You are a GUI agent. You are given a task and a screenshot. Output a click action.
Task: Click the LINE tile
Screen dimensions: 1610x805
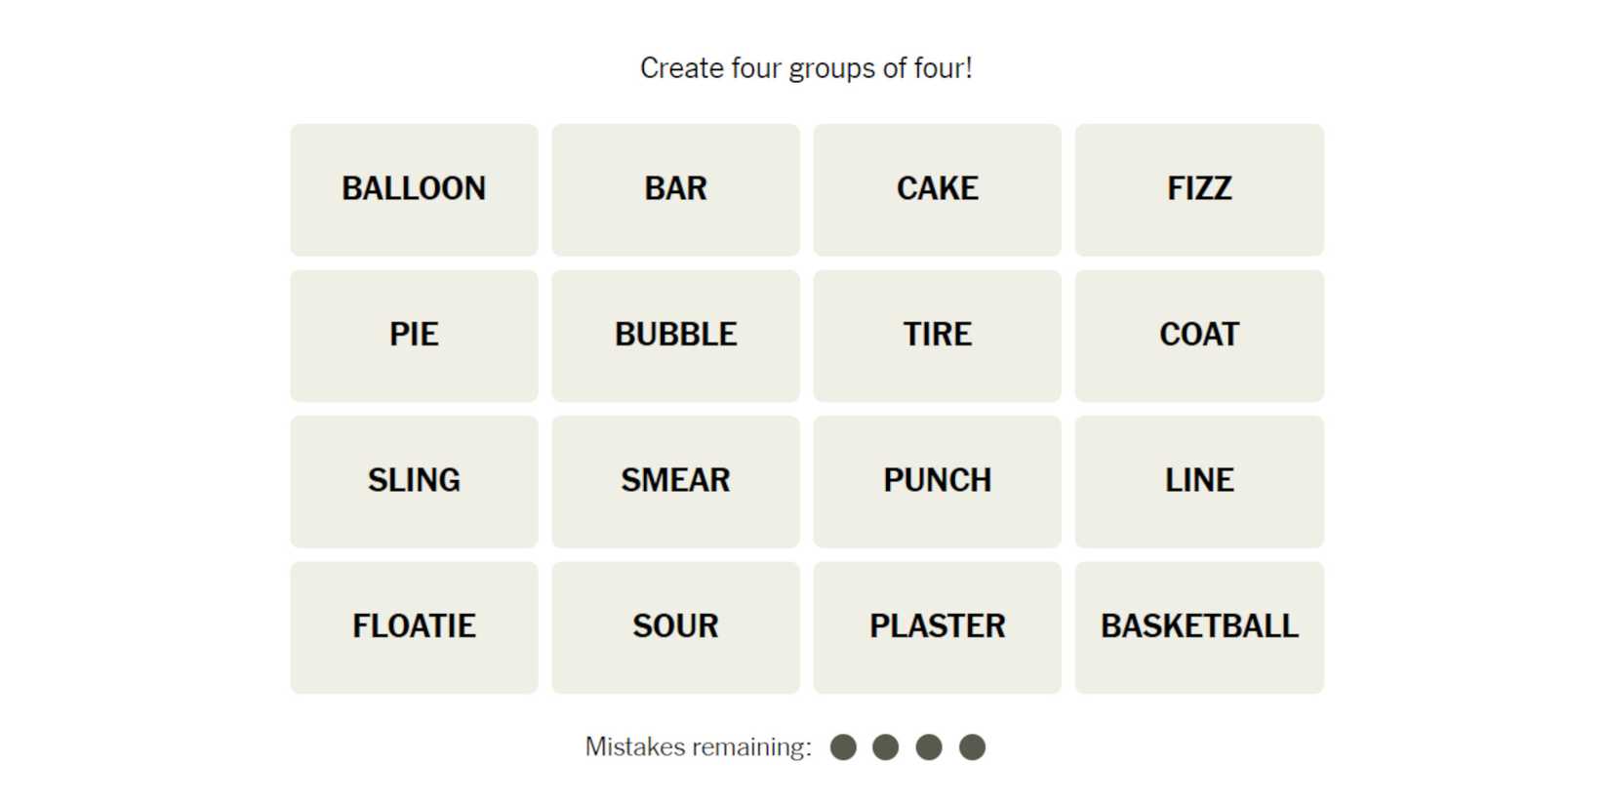(x=1199, y=481)
